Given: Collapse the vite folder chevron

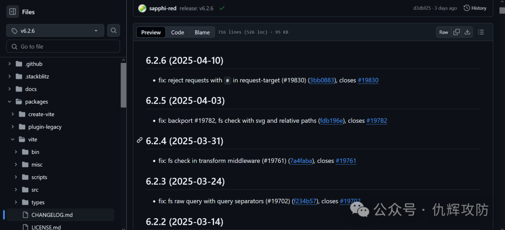Looking at the screenshot, I should coord(13,139).
